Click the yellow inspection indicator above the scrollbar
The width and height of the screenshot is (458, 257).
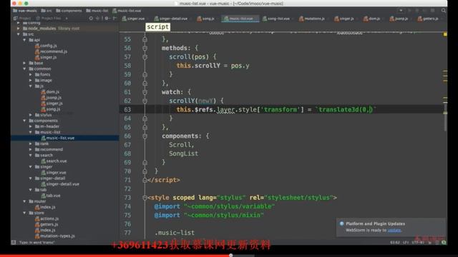pyautogui.click(x=445, y=34)
